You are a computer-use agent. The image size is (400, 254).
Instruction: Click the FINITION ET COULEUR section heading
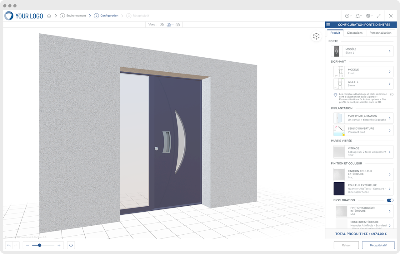pyautogui.click(x=347, y=163)
